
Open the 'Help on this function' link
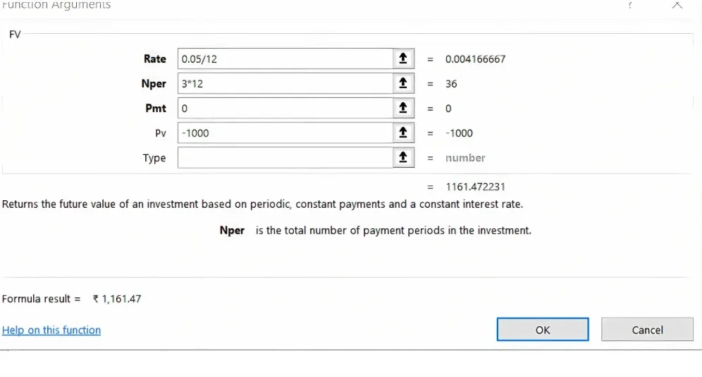(51, 330)
